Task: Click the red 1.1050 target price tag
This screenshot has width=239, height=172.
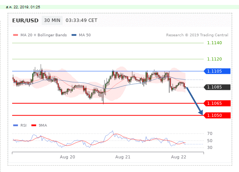Action: (x=217, y=115)
